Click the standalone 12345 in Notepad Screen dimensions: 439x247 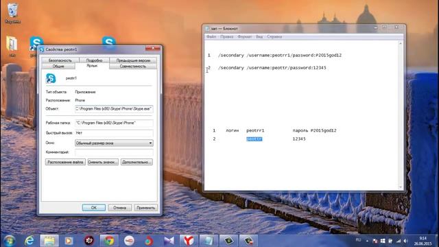pyautogui.click(x=299, y=139)
